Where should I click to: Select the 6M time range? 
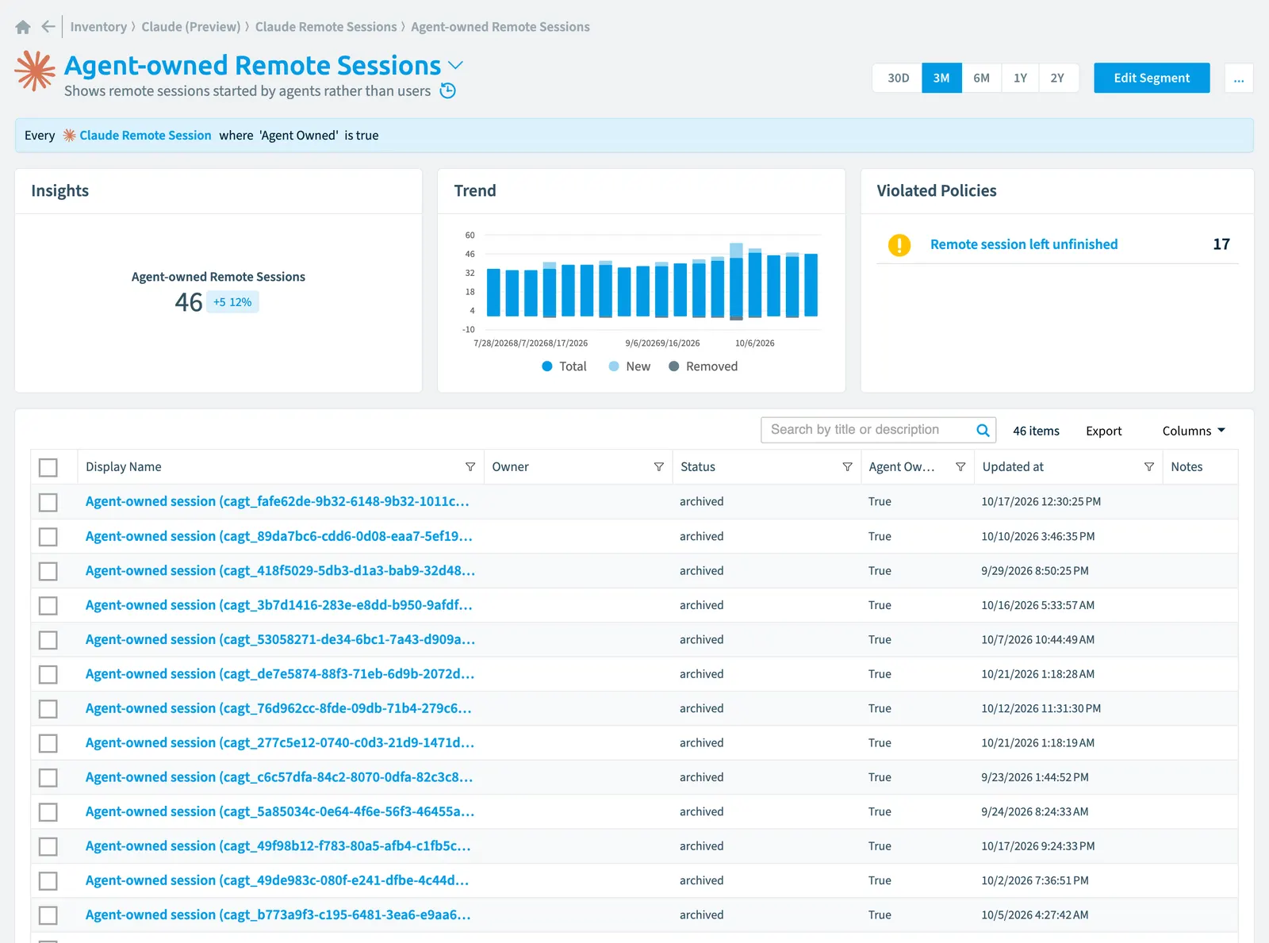coord(981,78)
